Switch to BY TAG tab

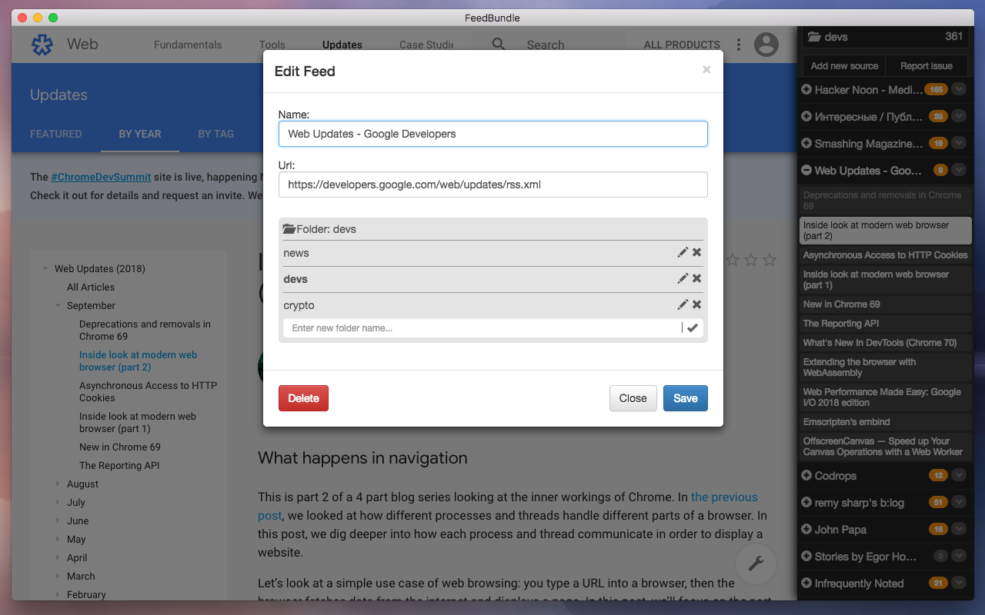point(215,134)
